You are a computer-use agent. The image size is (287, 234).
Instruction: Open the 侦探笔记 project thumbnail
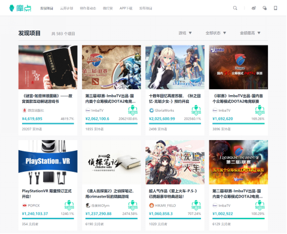pos(111,162)
